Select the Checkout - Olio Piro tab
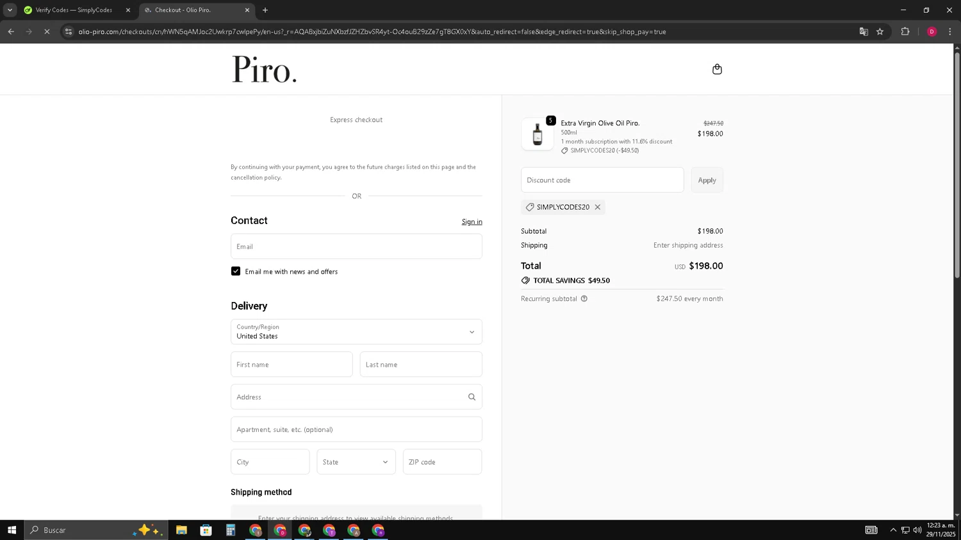This screenshot has height=540, width=961. click(x=196, y=10)
